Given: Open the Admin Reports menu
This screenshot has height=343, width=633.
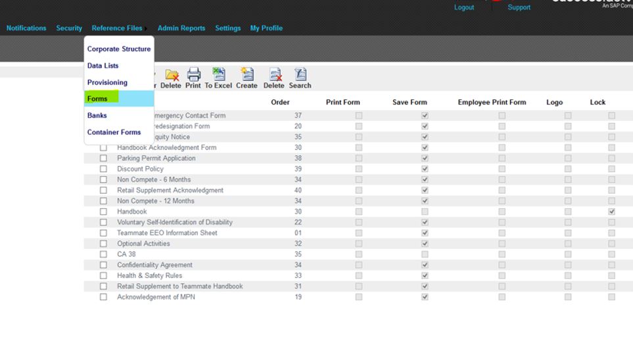Looking at the screenshot, I should (x=181, y=28).
